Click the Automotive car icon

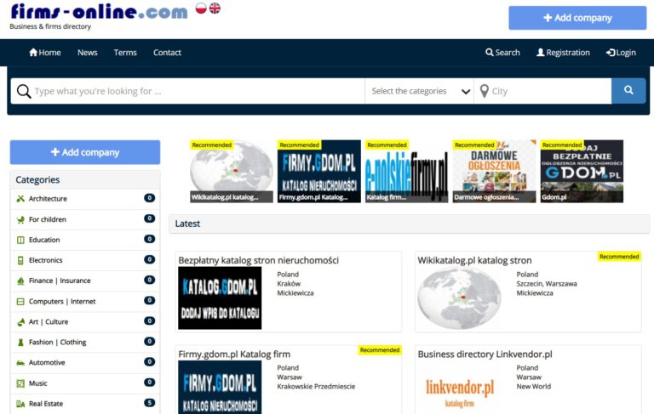(20, 363)
